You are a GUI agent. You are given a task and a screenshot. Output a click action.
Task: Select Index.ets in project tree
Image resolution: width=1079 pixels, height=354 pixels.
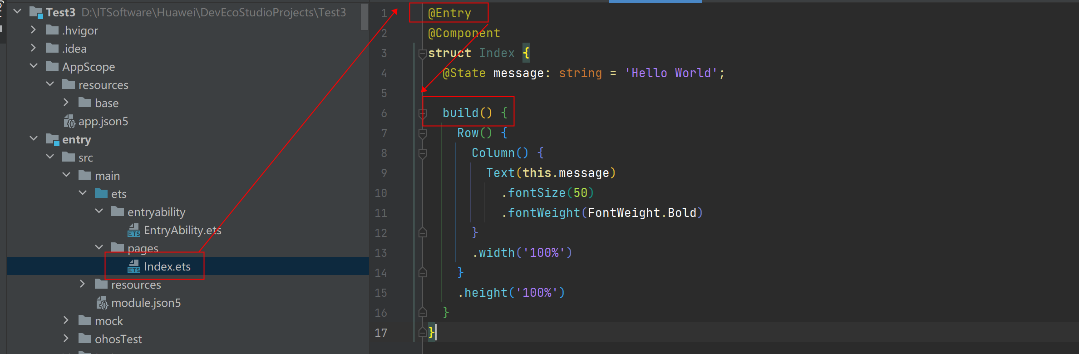(x=167, y=266)
